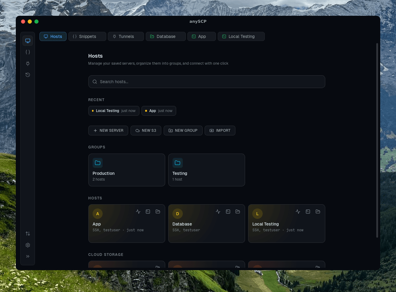Screen dimensions: 396x292
Task: Open the Testing group folder
Action: pyautogui.click(x=207, y=170)
